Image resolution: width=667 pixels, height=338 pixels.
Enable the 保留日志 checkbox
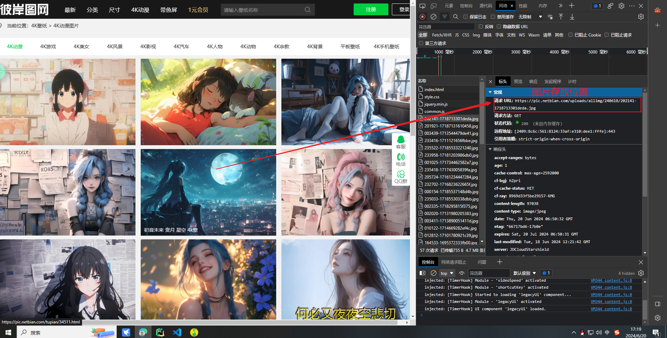tap(466, 17)
